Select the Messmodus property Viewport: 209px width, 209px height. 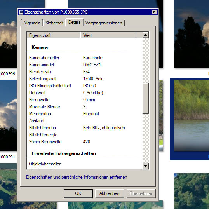[85, 114]
